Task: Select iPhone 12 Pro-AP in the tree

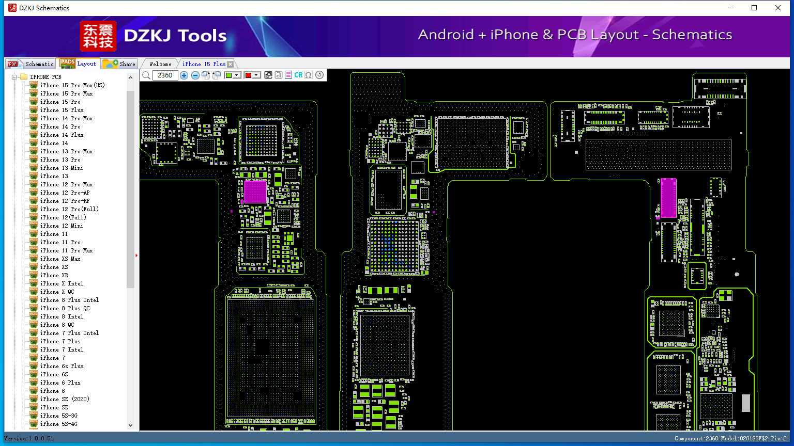Action: [x=65, y=193]
